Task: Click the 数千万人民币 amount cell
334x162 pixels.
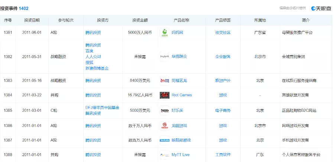Action: (140, 126)
